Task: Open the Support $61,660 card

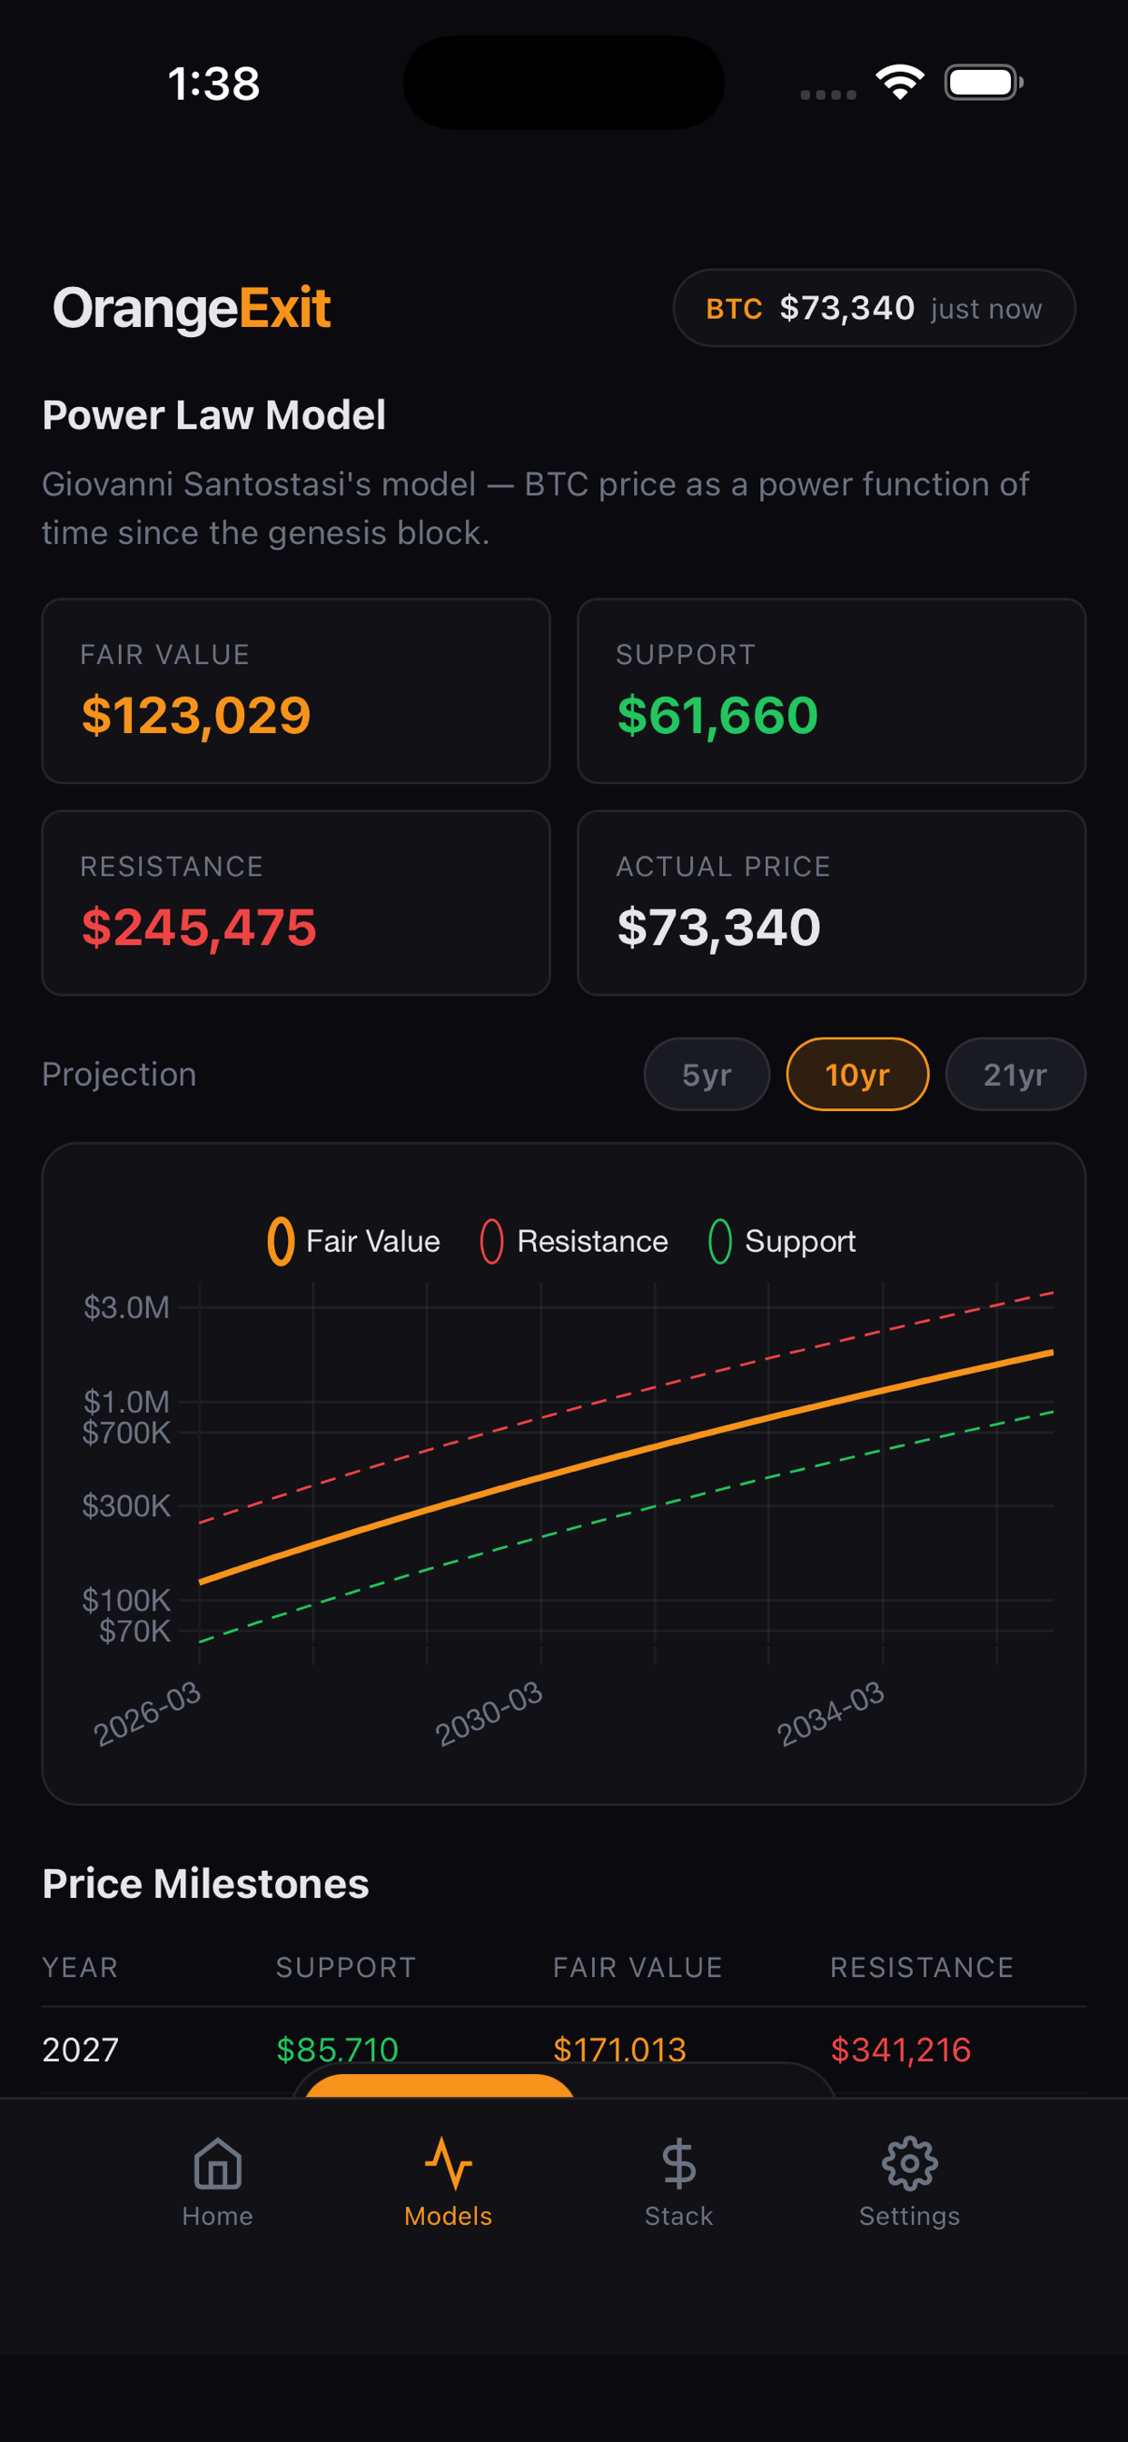Action: click(x=831, y=691)
